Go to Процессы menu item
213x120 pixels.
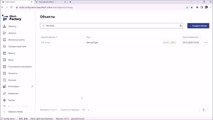tap(13, 73)
